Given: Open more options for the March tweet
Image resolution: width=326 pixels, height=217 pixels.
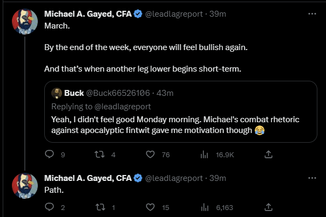Looking at the screenshot, I should (x=312, y=13).
